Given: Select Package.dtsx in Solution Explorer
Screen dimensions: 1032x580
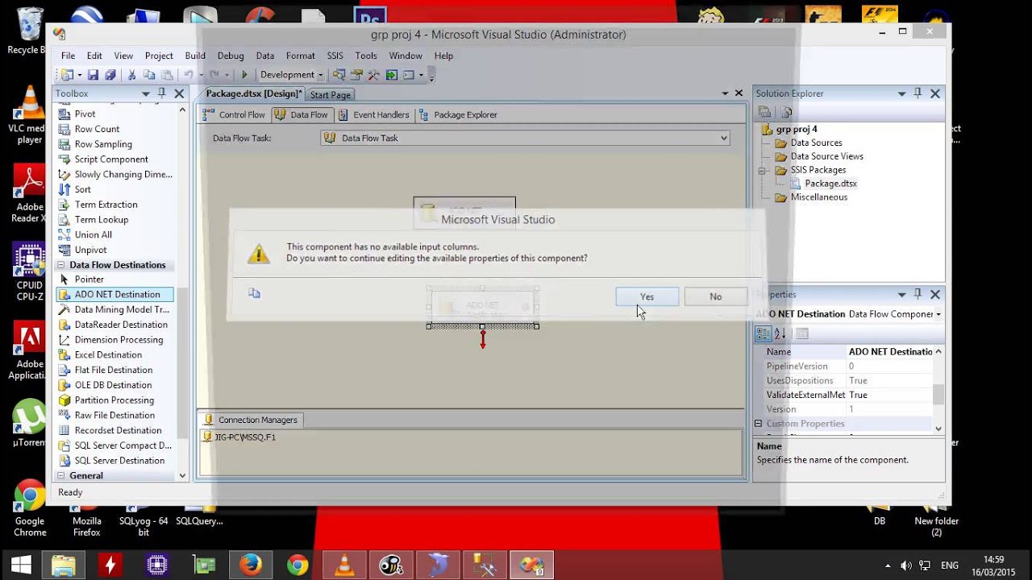Looking at the screenshot, I should 830,184.
